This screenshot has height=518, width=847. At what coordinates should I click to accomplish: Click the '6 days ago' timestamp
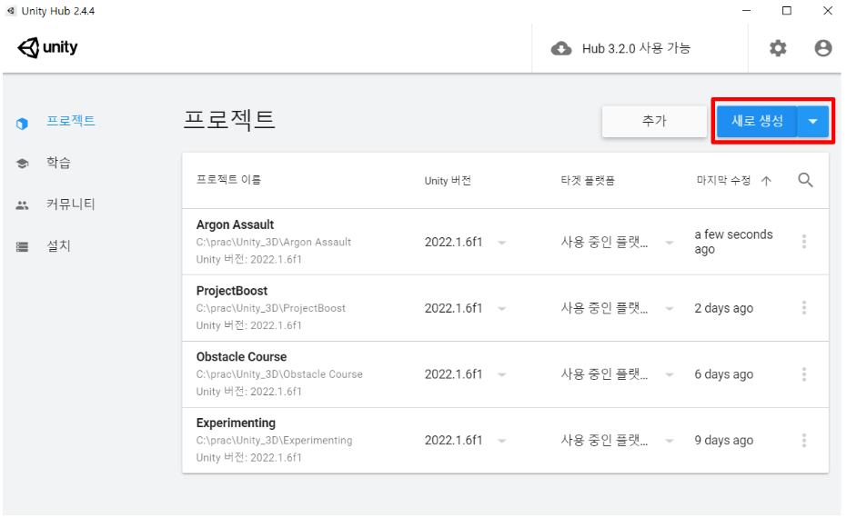[x=724, y=374]
